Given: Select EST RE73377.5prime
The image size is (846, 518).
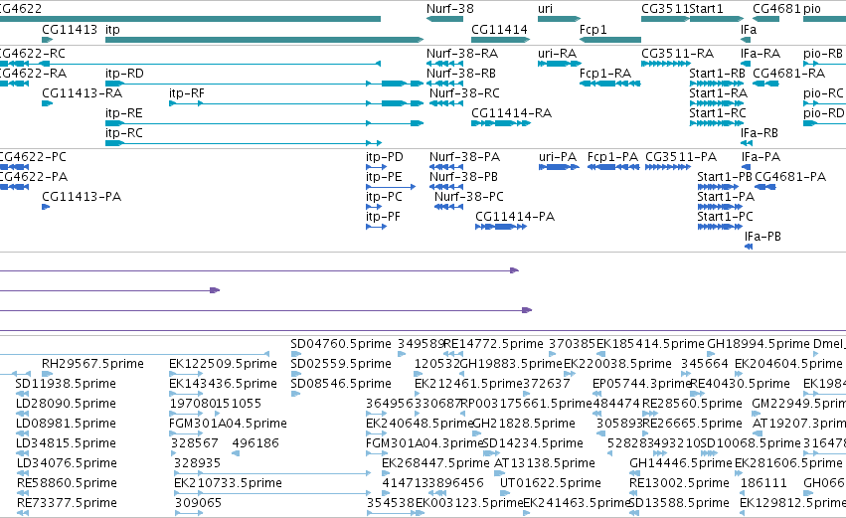Looking at the screenshot, I should (67, 503).
